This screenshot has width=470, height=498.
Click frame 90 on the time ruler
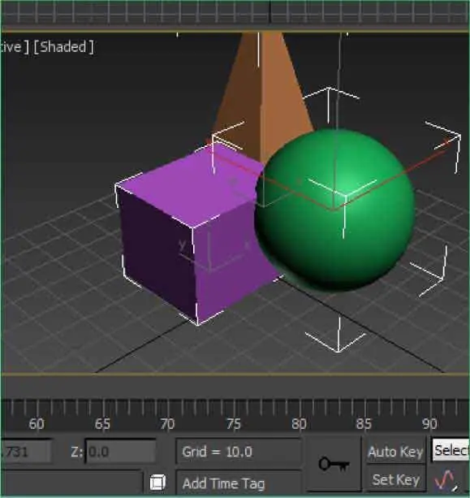point(429,424)
